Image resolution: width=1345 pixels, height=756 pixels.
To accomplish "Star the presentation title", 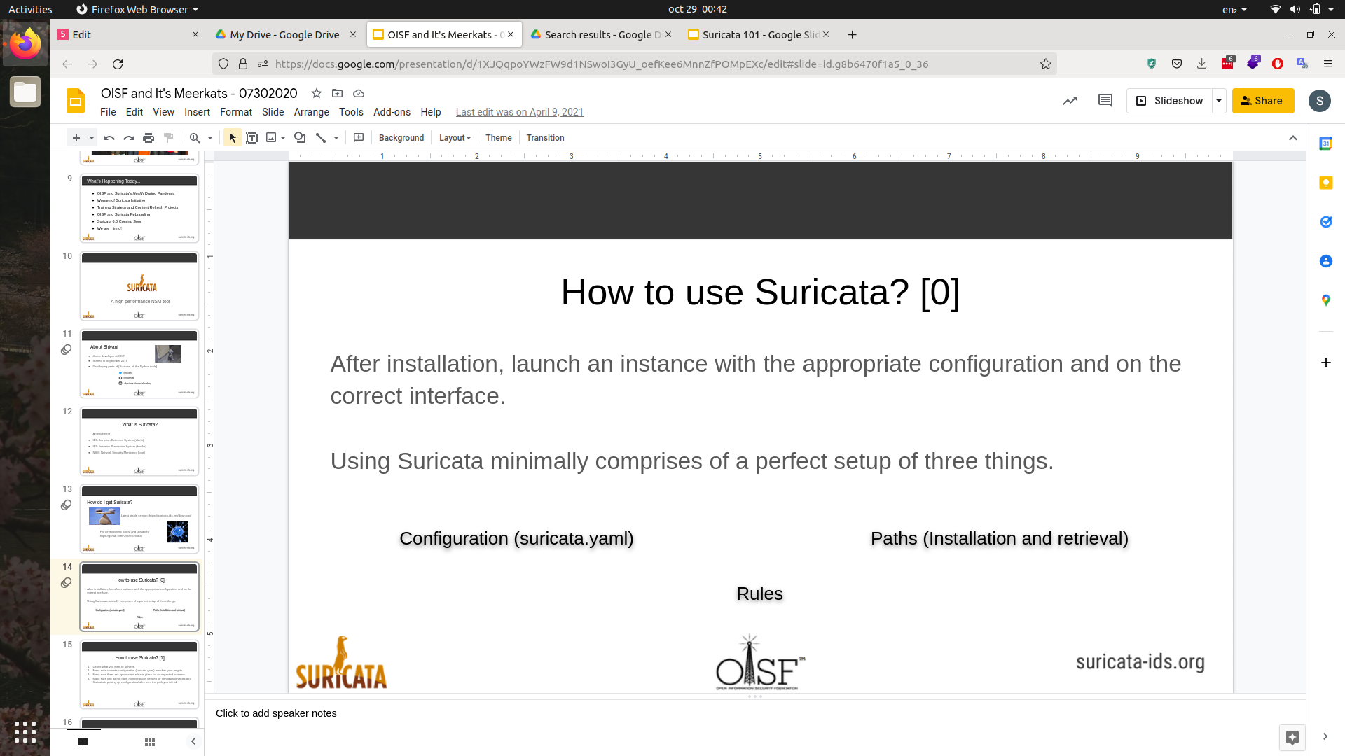I will pos(317,93).
